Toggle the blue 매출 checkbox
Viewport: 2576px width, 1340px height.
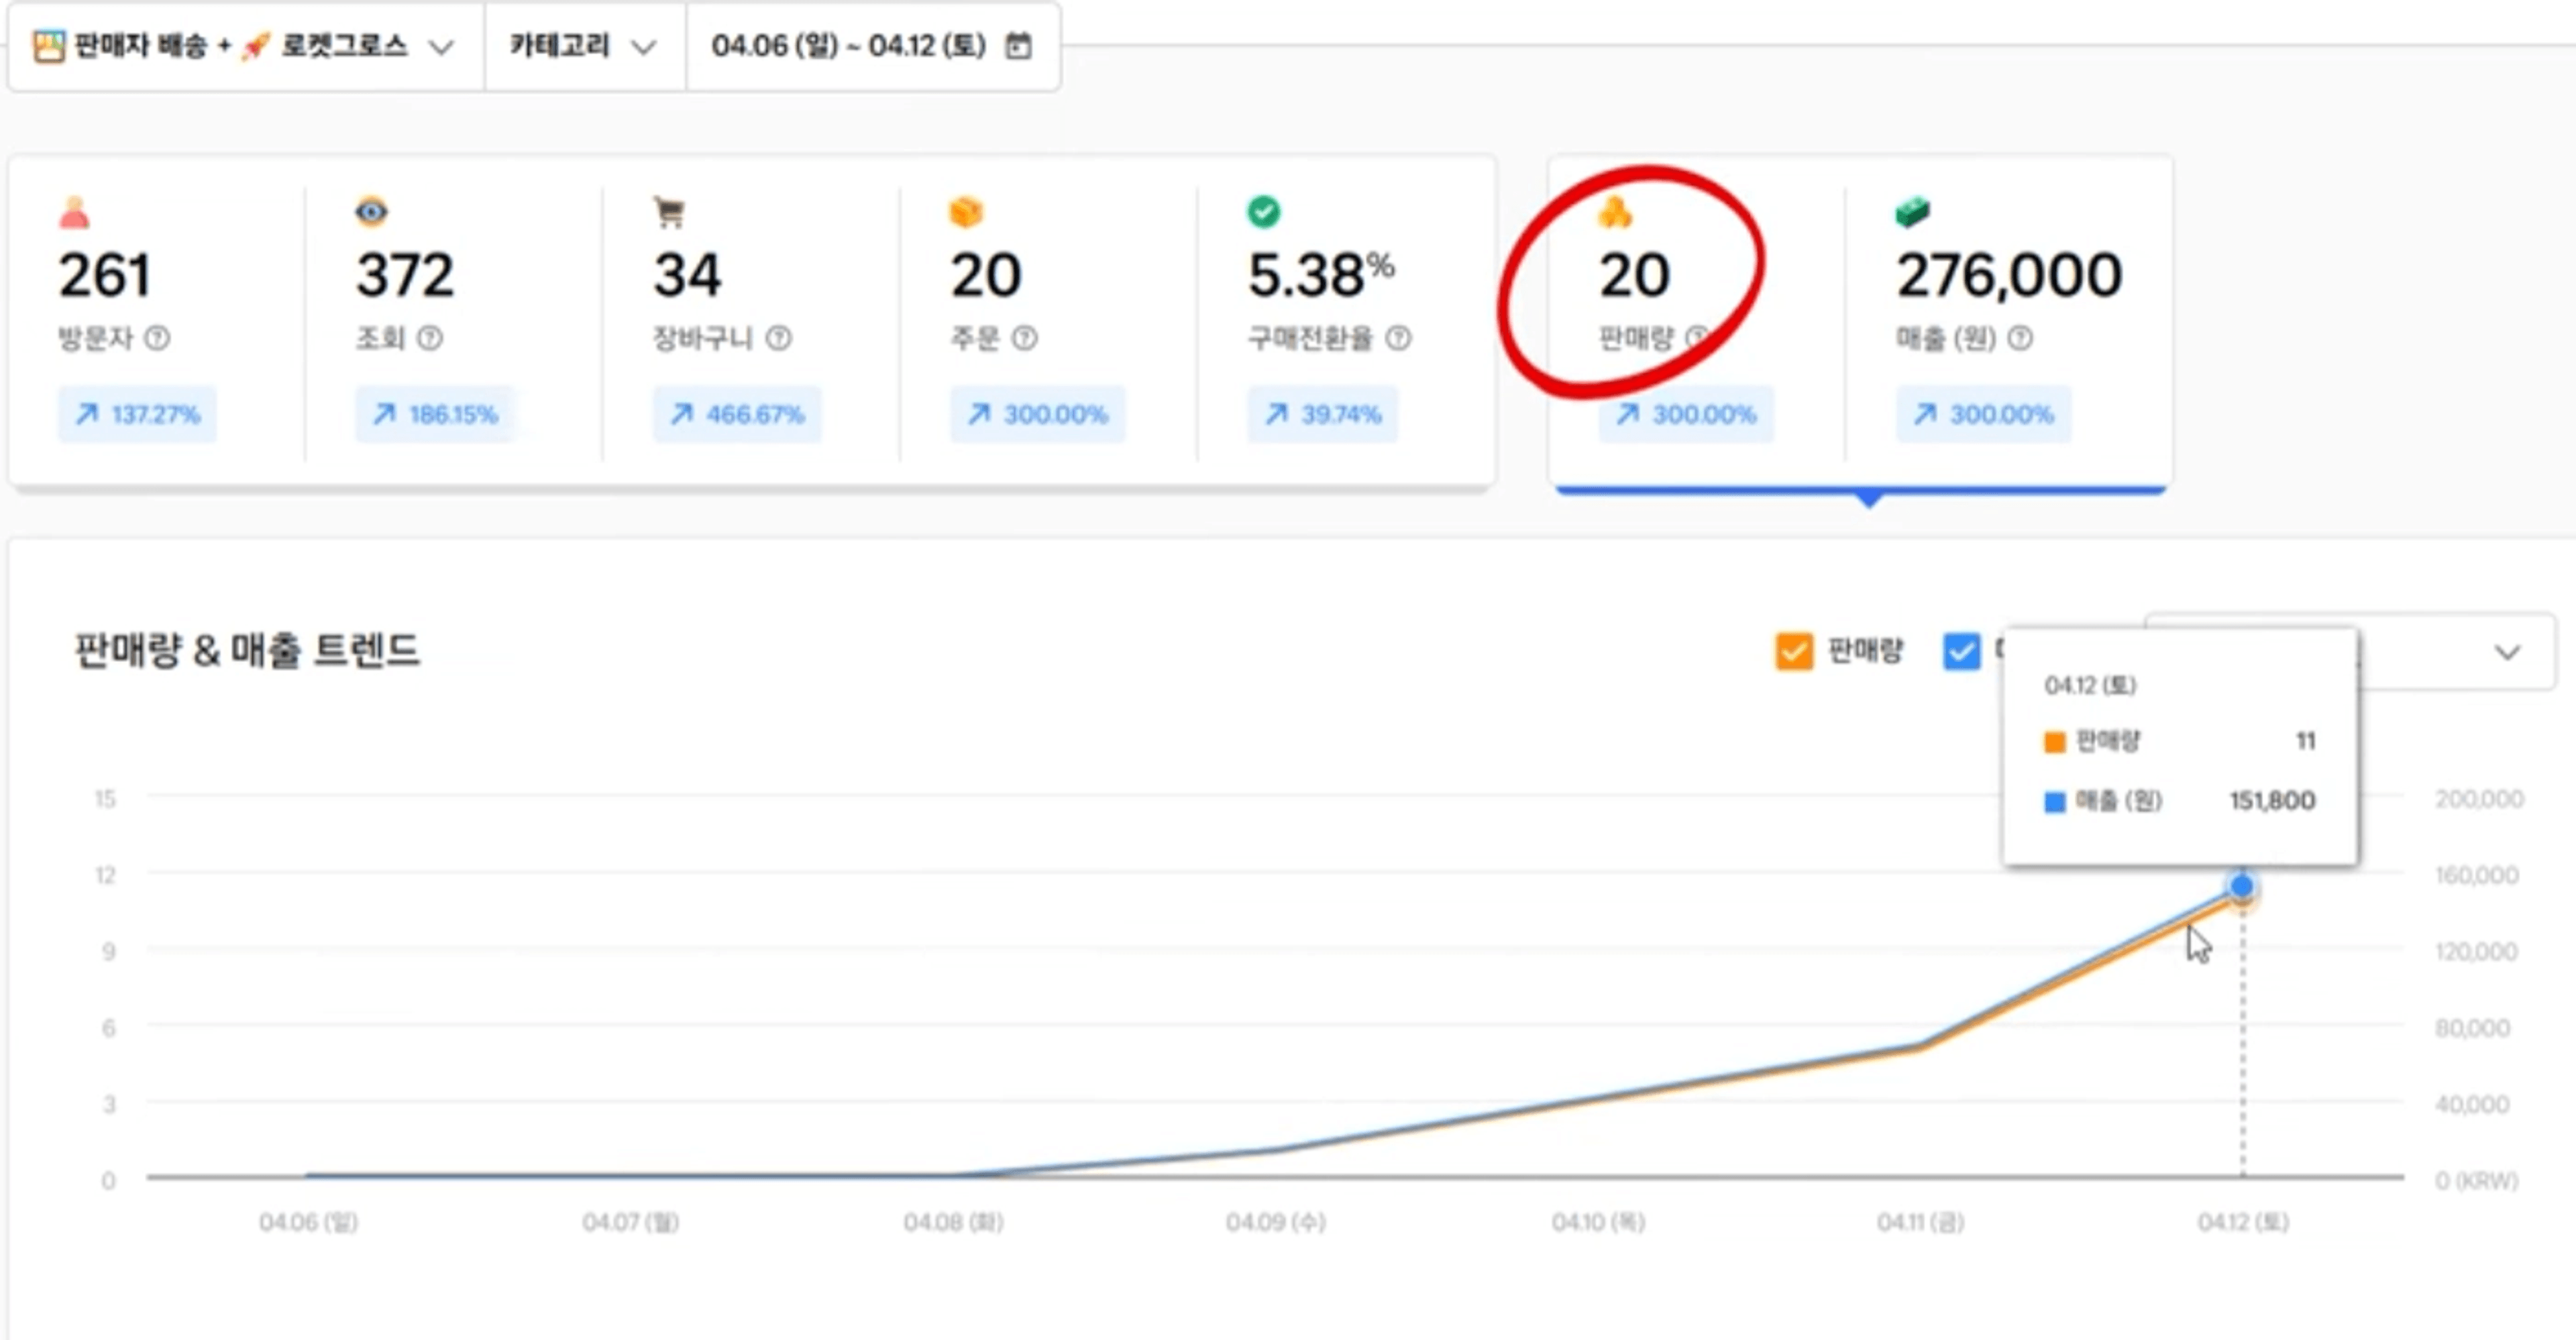point(1961,651)
